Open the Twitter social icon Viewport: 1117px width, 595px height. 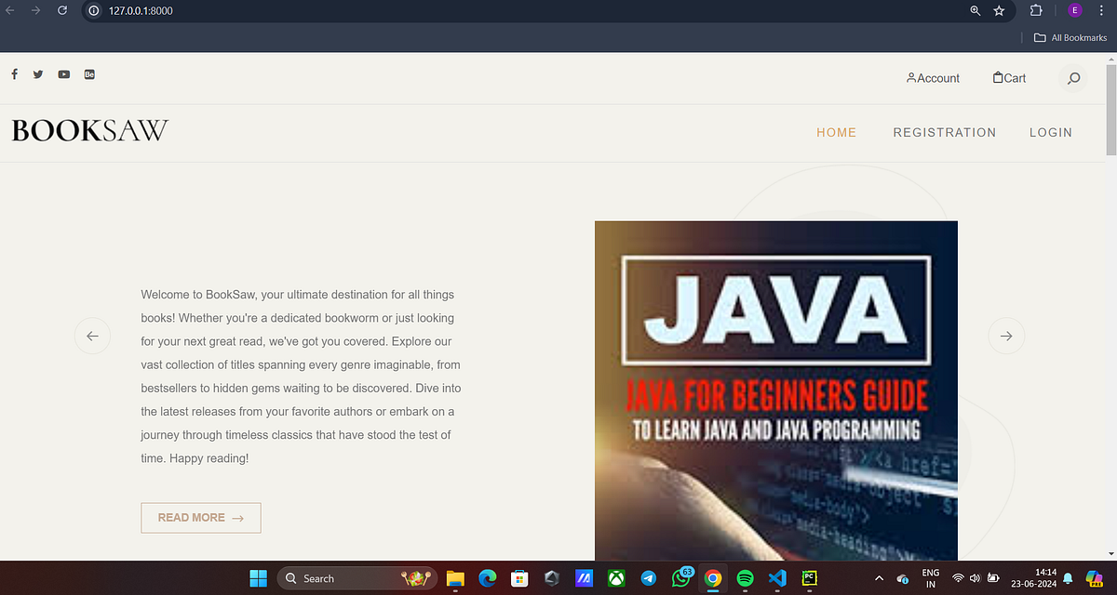point(38,74)
